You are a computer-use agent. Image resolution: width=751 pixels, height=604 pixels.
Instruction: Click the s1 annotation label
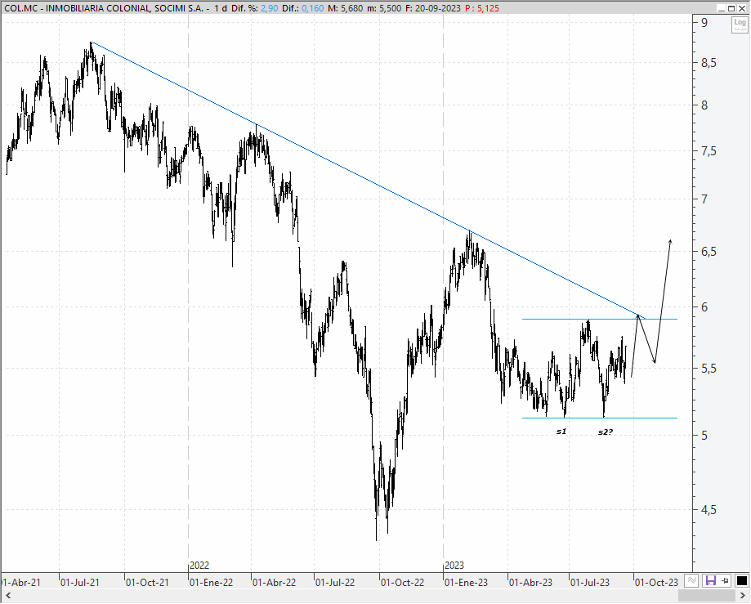click(x=561, y=432)
